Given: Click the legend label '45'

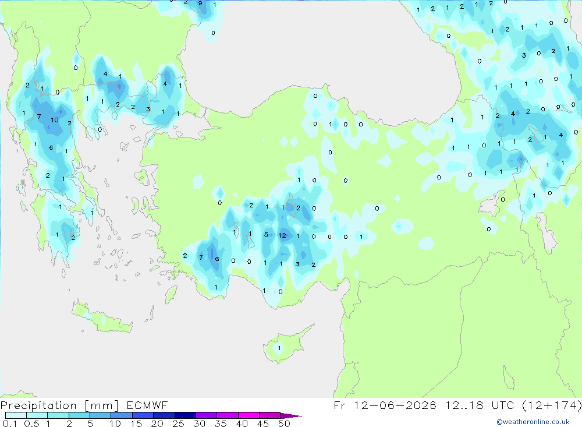Looking at the screenshot, I should 263,424.
